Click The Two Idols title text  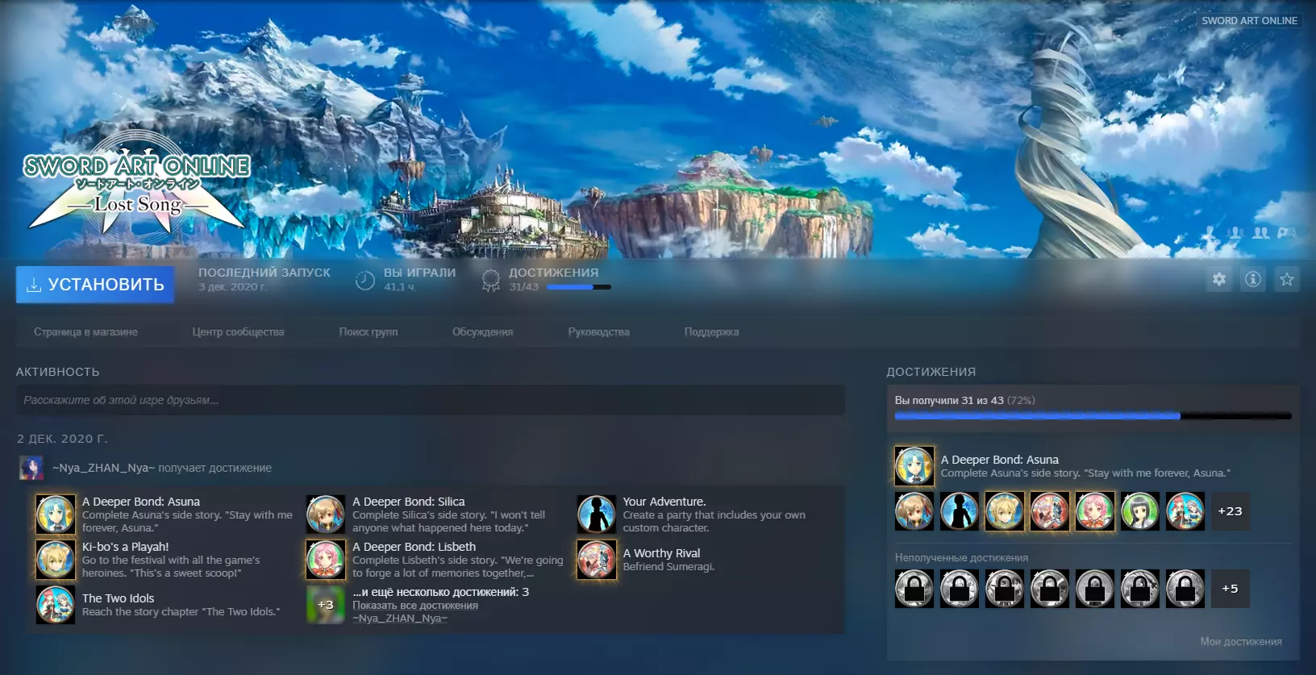pyautogui.click(x=118, y=598)
